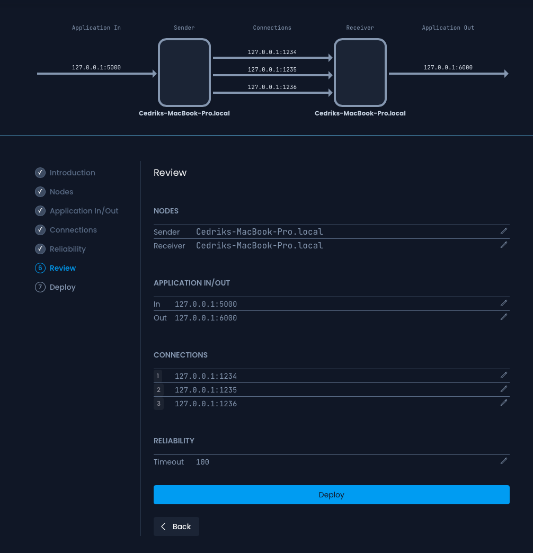Jump to the Connections step

point(73,230)
